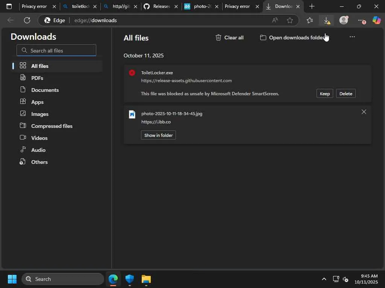
Task: Open a new tab with plus button
Action: click(312, 6)
